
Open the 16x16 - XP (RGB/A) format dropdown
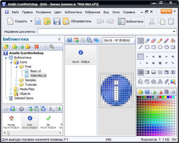pos(118,40)
